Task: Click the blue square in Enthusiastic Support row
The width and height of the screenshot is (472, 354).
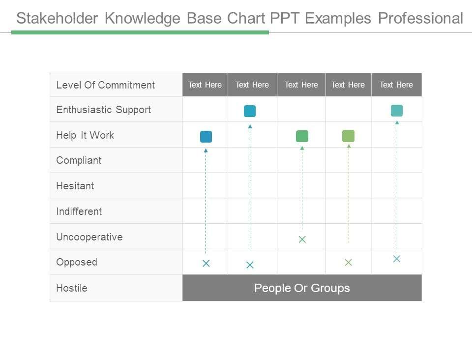Action: pos(250,111)
